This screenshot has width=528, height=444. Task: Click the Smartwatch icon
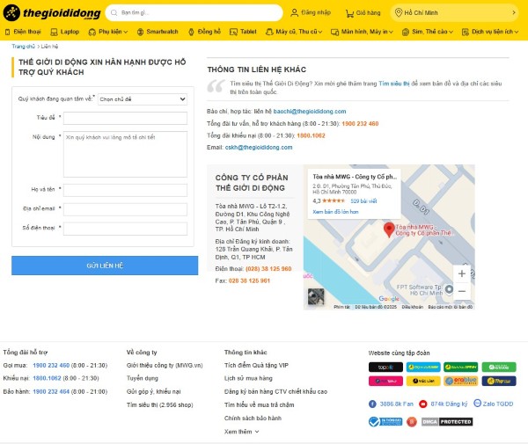pyautogui.click(x=141, y=32)
